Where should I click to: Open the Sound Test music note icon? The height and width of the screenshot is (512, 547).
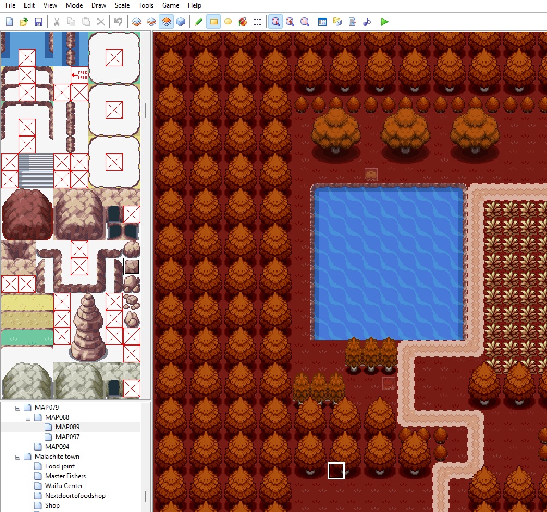tap(367, 22)
